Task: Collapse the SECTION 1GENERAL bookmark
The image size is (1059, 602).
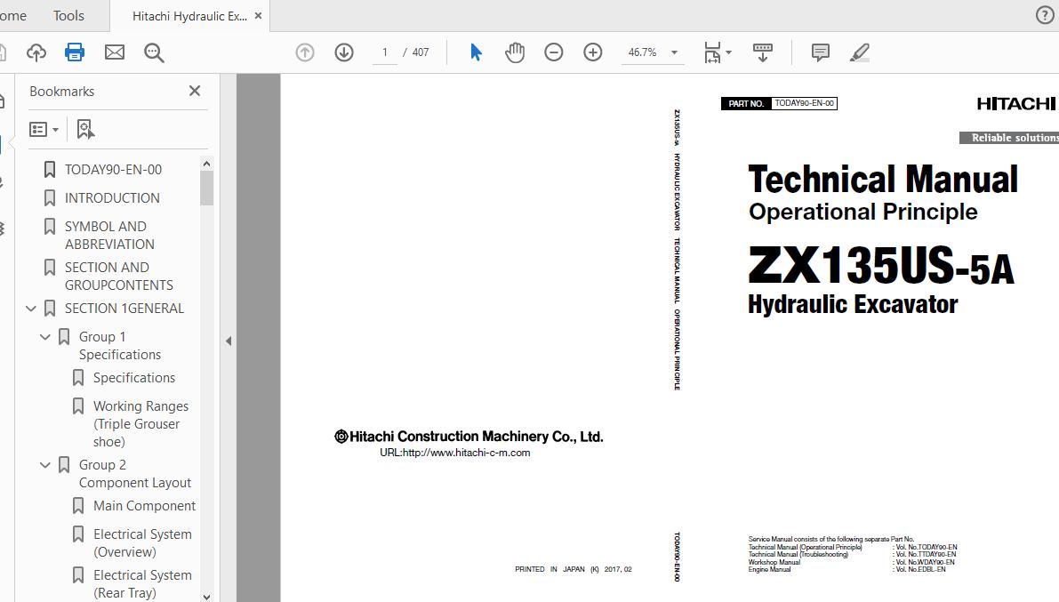Action: click(31, 309)
